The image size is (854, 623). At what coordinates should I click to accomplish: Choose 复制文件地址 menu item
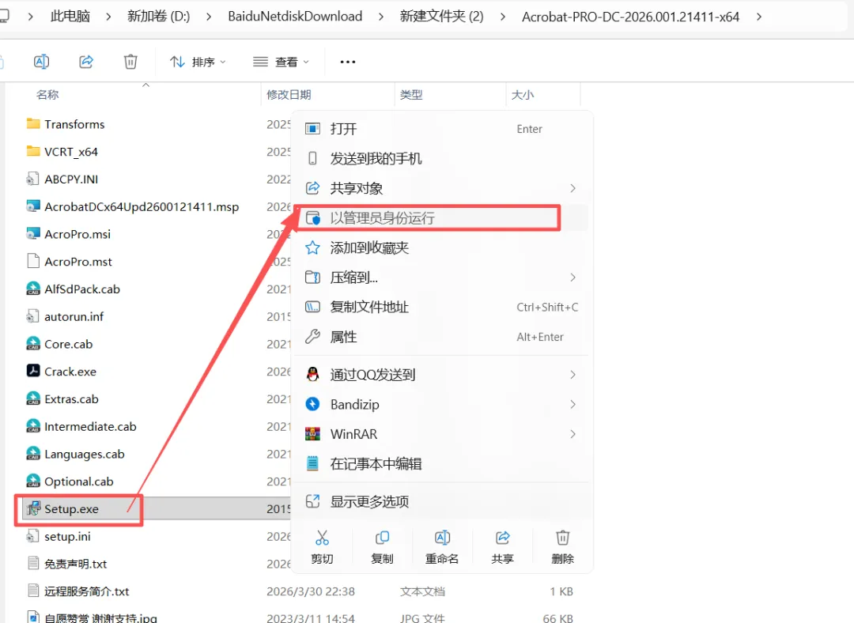click(x=442, y=307)
